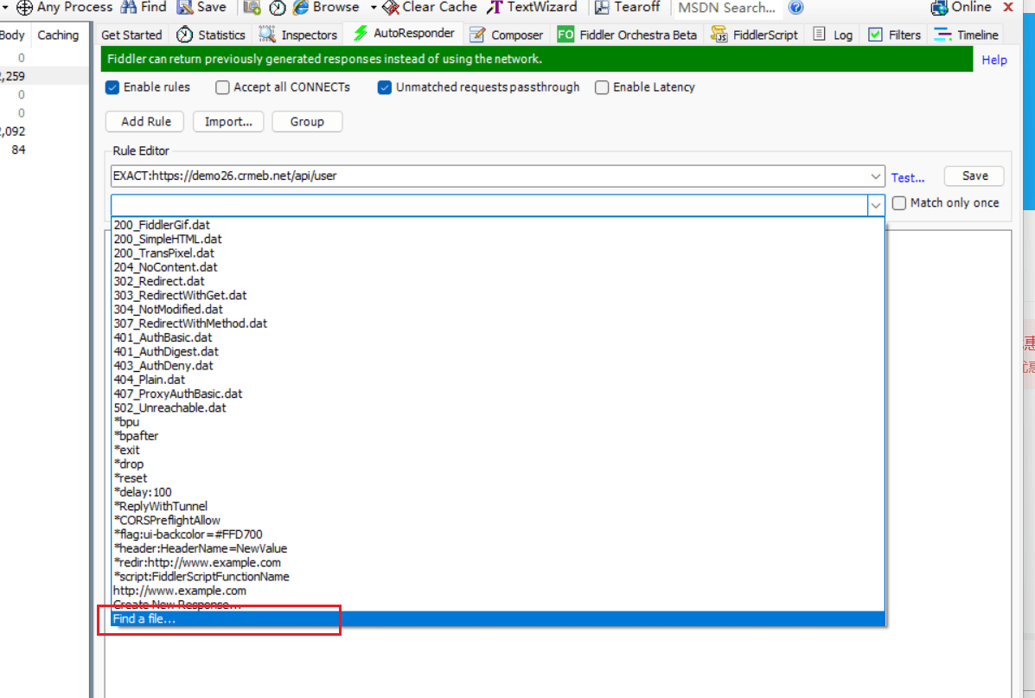Click the blue help question mark icon

796,7
